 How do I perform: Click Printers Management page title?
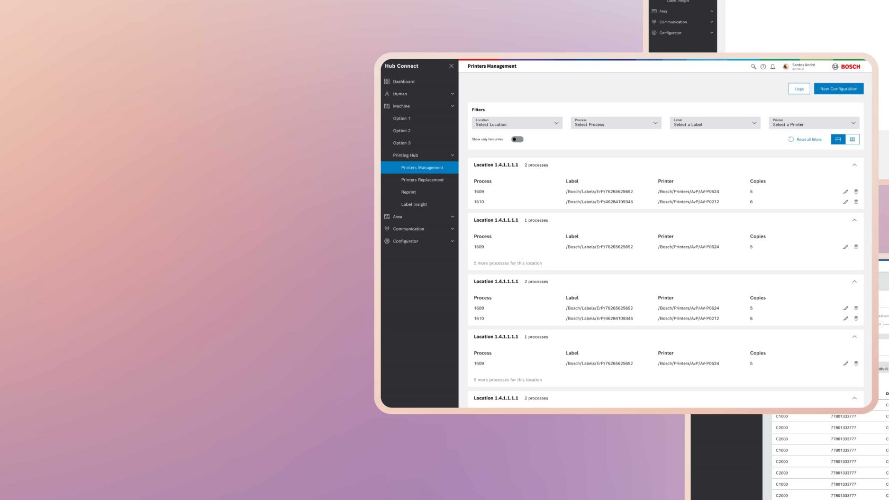click(x=492, y=66)
